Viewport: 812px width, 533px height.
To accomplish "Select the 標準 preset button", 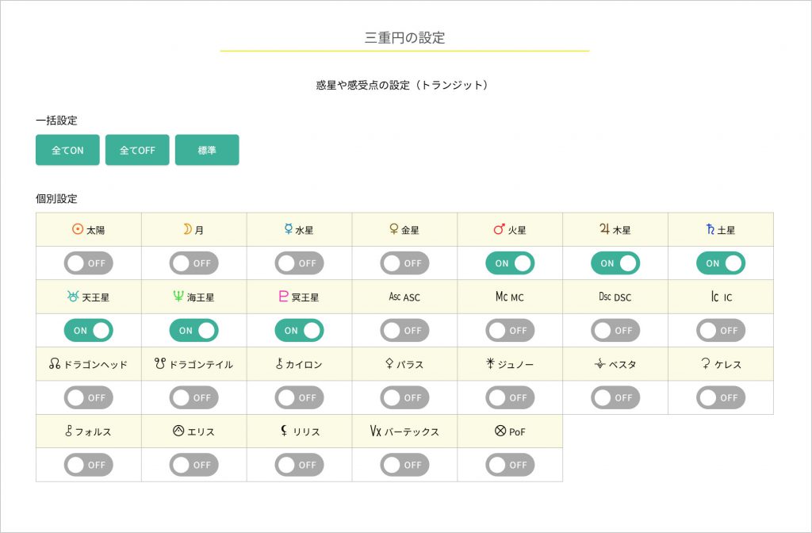I will point(207,150).
